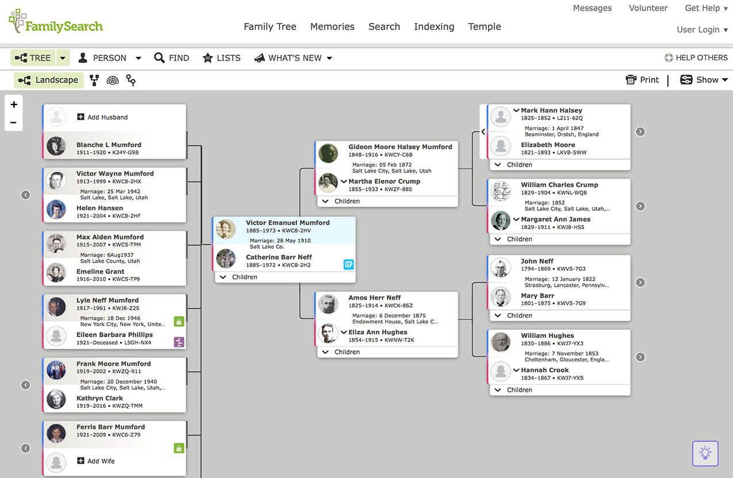733x478 pixels.
Task: Select the Landscape view icon
Action: 48,80
